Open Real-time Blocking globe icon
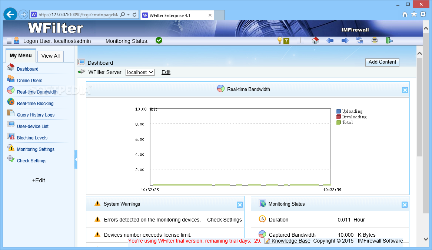Screen dimensions: 432x250 click(x=11, y=101)
